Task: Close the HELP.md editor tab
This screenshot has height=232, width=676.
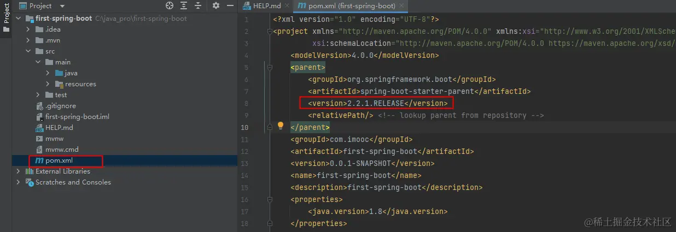Action: pos(287,5)
